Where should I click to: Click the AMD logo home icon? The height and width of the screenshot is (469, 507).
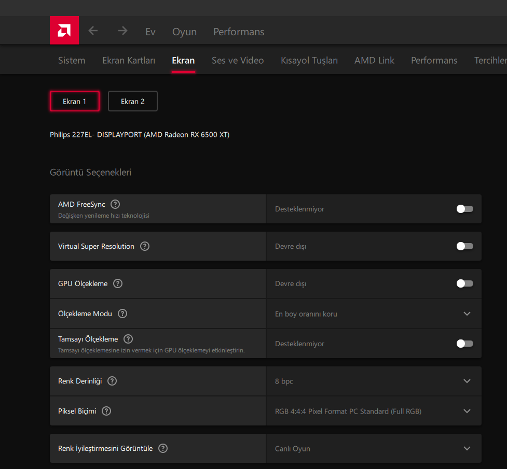point(64,31)
